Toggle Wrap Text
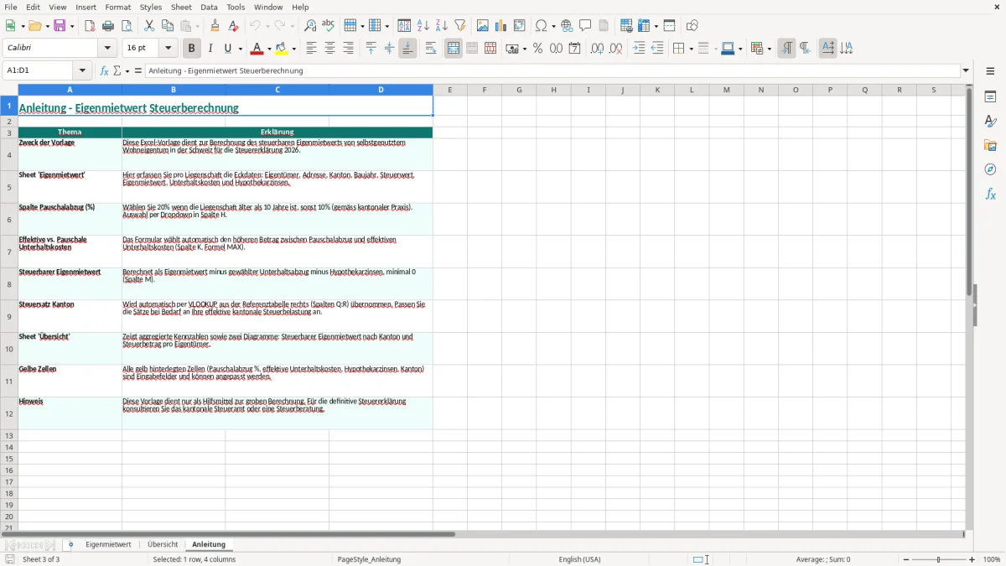The height and width of the screenshot is (566, 1006). tap(431, 49)
